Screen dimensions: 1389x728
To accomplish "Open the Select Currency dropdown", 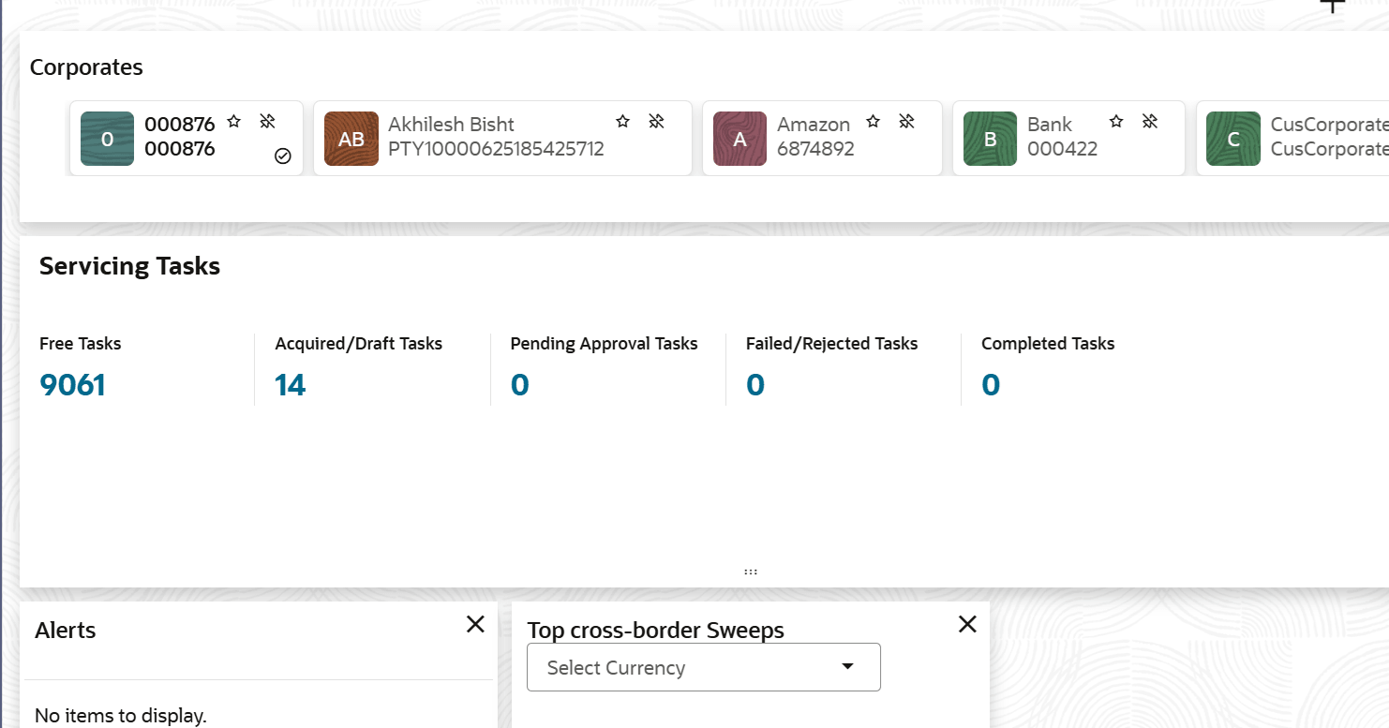I will 703,667.
